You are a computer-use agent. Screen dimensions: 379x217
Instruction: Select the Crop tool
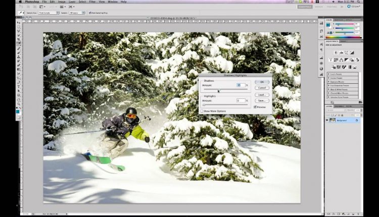(x=19, y=39)
